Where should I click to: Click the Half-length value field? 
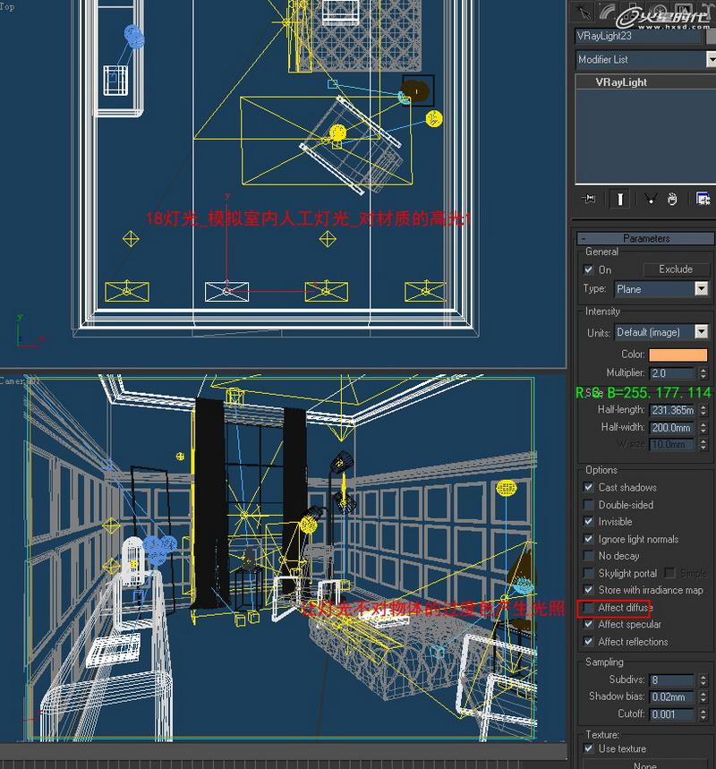(672, 410)
